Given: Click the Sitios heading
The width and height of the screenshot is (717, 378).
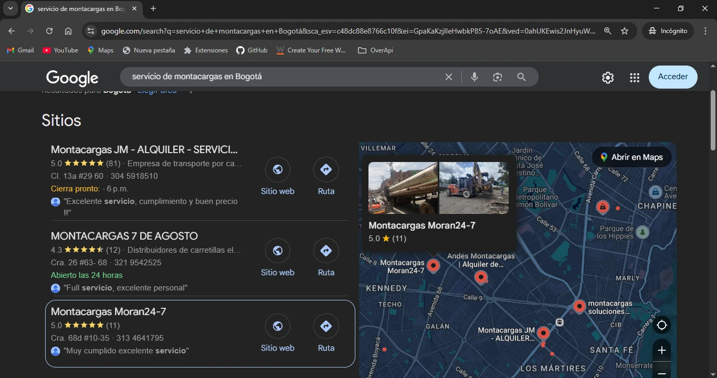Looking at the screenshot, I should click(x=61, y=121).
